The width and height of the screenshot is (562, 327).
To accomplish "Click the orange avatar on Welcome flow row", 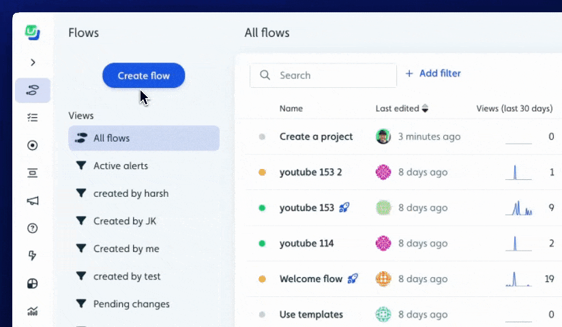I will (x=383, y=279).
